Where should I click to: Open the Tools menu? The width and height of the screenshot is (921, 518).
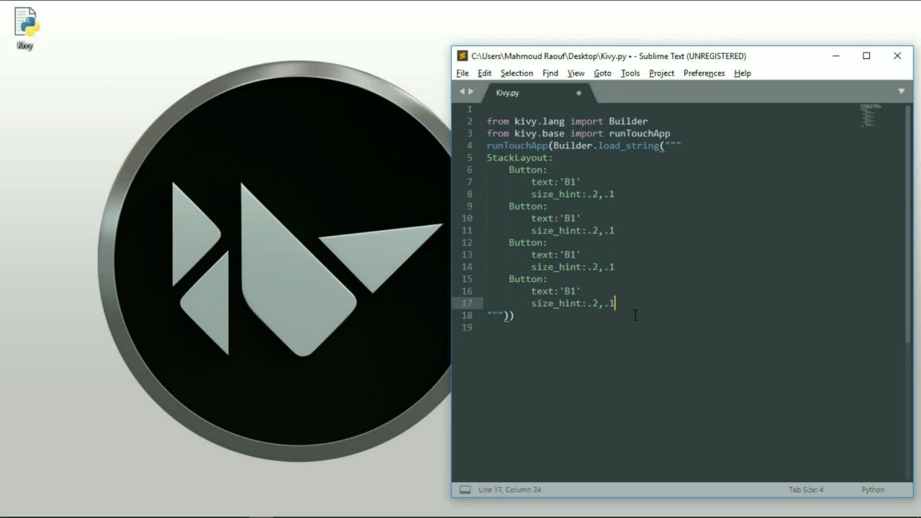630,73
